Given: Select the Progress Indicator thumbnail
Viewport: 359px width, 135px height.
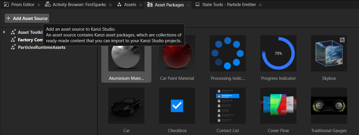Looking at the screenshot, I should 278,53.
